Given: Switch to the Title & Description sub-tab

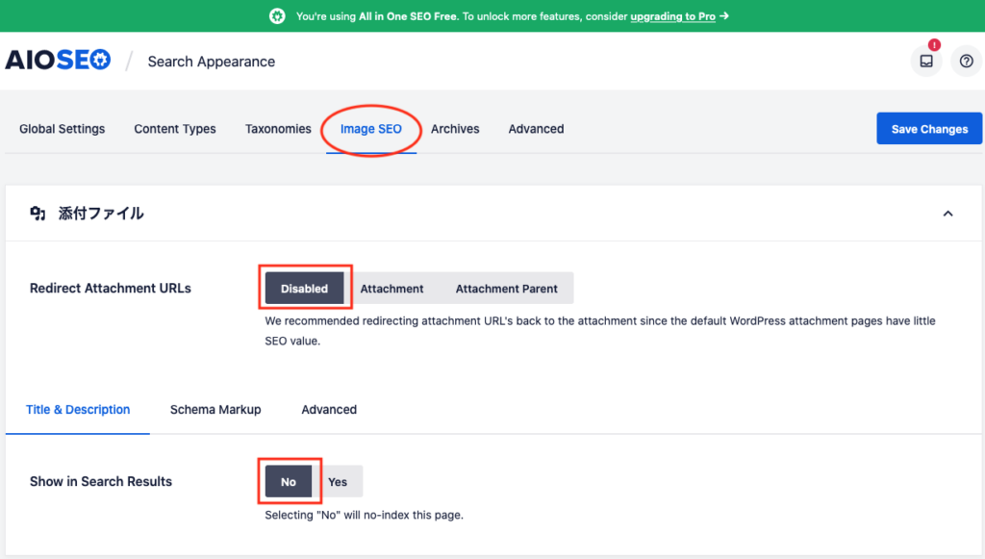Looking at the screenshot, I should 78,410.
